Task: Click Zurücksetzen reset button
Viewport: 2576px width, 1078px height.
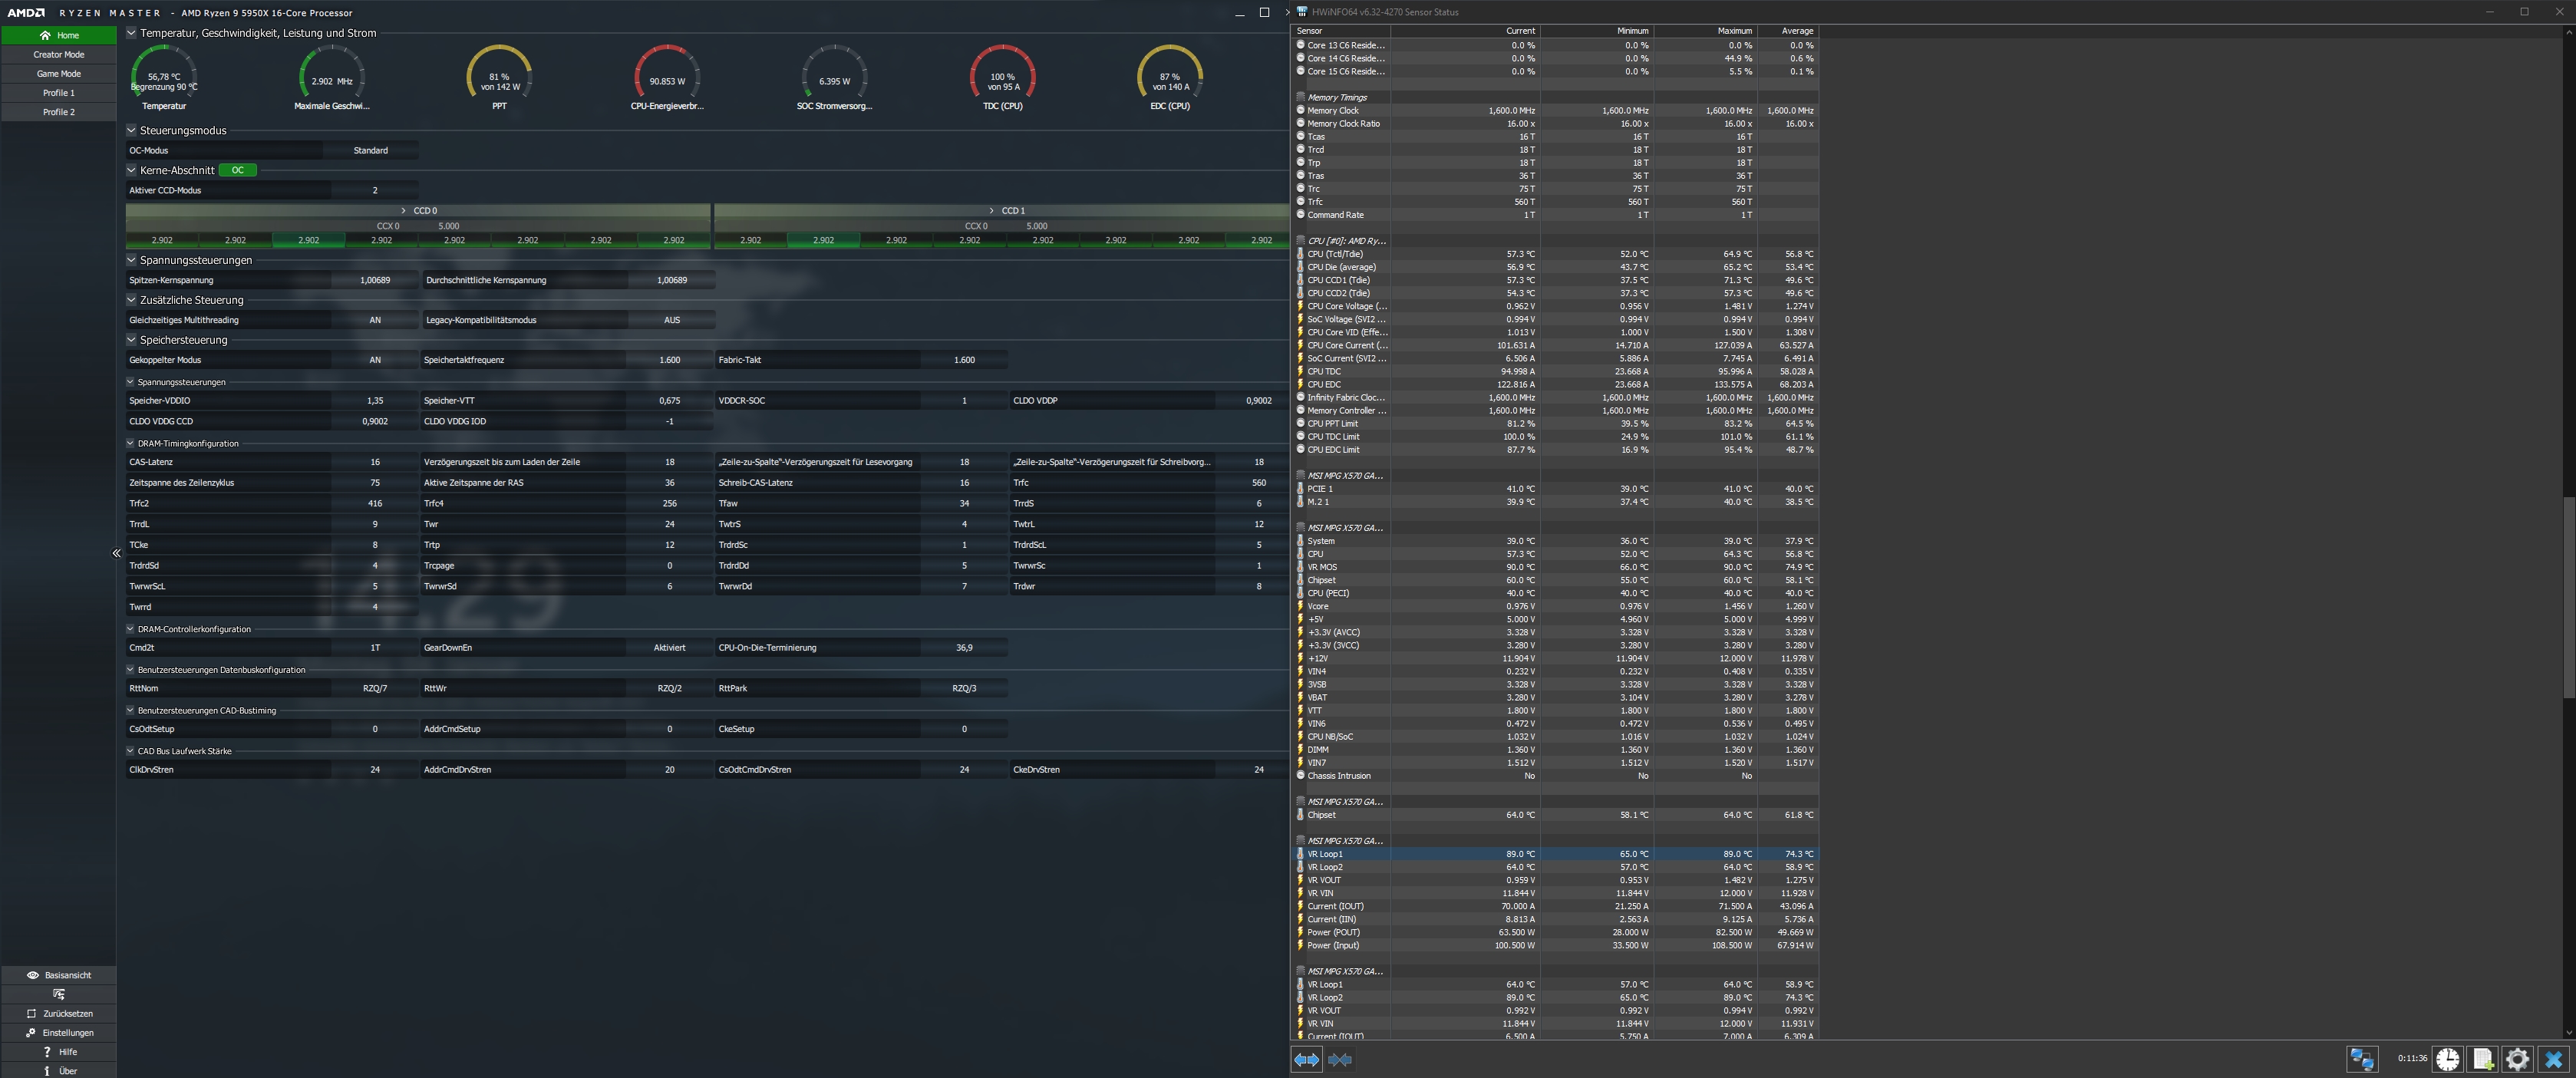Action: point(59,1013)
